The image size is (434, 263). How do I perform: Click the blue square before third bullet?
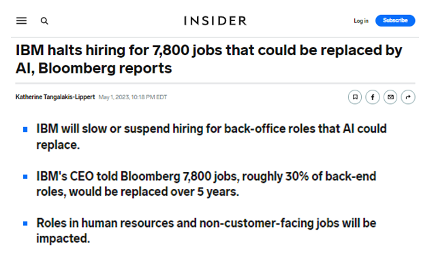point(25,224)
